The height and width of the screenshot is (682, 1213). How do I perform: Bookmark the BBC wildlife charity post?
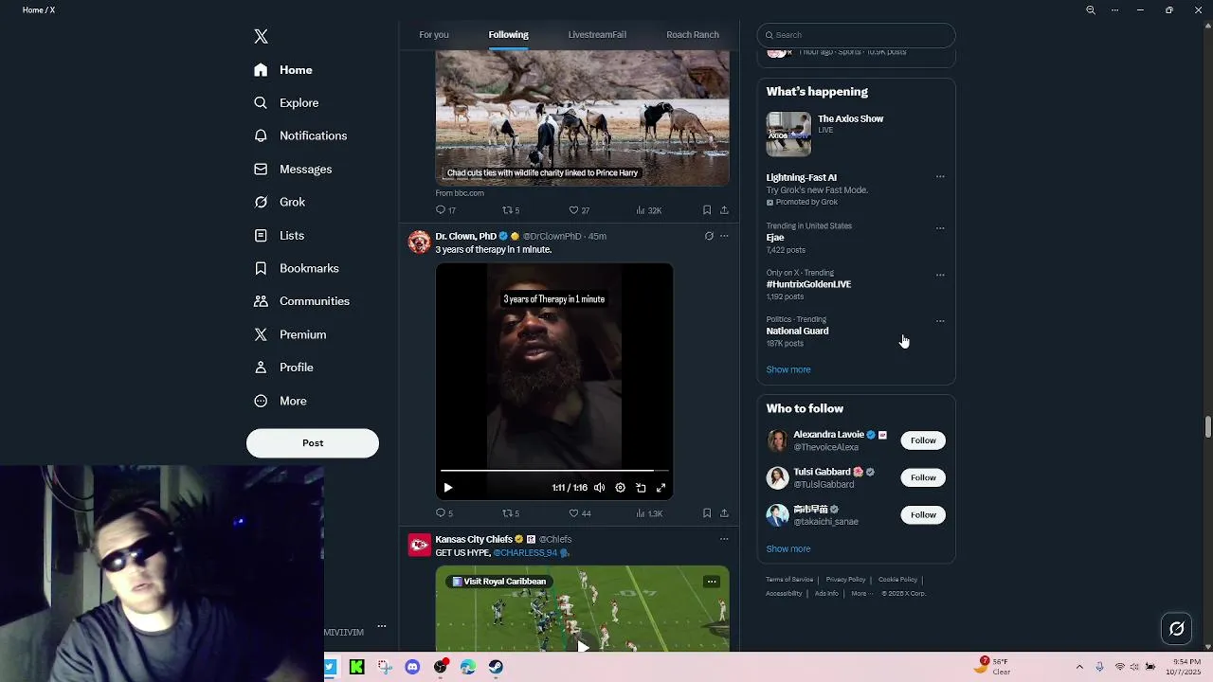click(707, 210)
